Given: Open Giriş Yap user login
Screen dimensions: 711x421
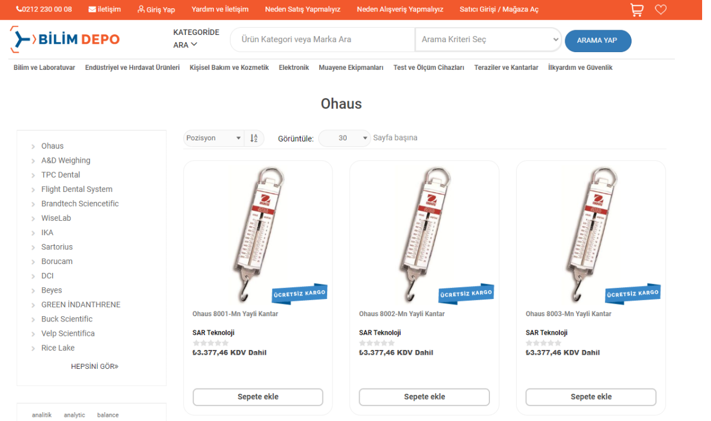Looking at the screenshot, I should pyautogui.click(x=156, y=9).
